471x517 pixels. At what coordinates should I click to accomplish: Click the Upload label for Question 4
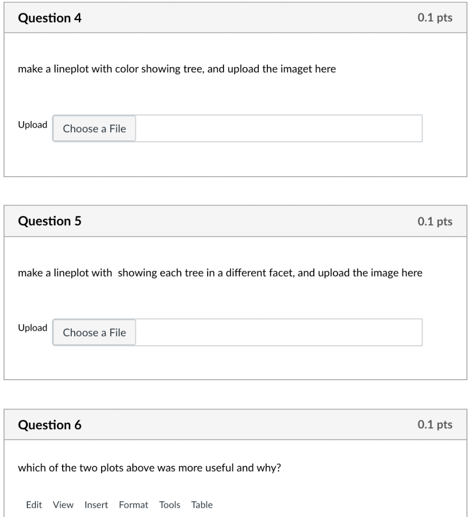click(32, 125)
